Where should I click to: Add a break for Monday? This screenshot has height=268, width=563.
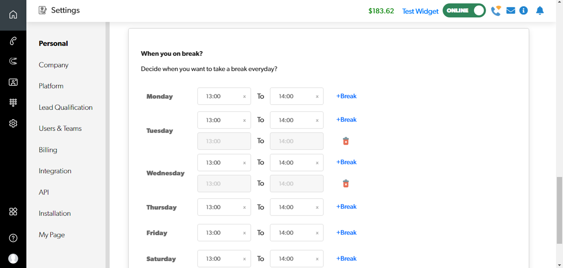pyautogui.click(x=346, y=96)
